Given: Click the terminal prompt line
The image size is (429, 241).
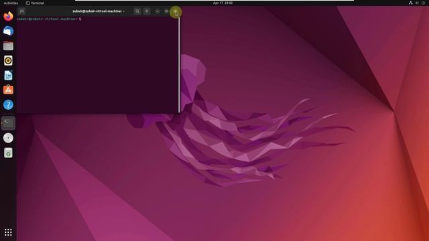Looking at the screenshot, I should [x=49, y=19].
